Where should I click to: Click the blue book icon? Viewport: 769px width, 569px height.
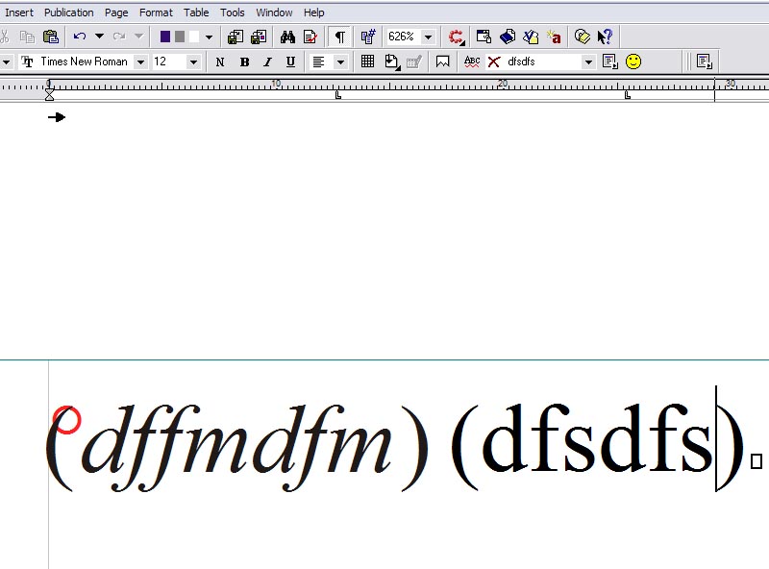click(x=508, y=37)
